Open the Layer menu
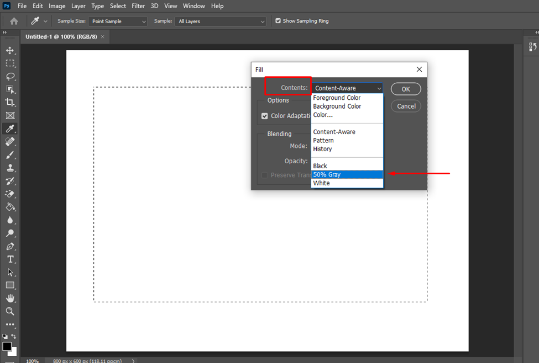The width and height of the screenshot is (539, 363). (x=79, y=6)
